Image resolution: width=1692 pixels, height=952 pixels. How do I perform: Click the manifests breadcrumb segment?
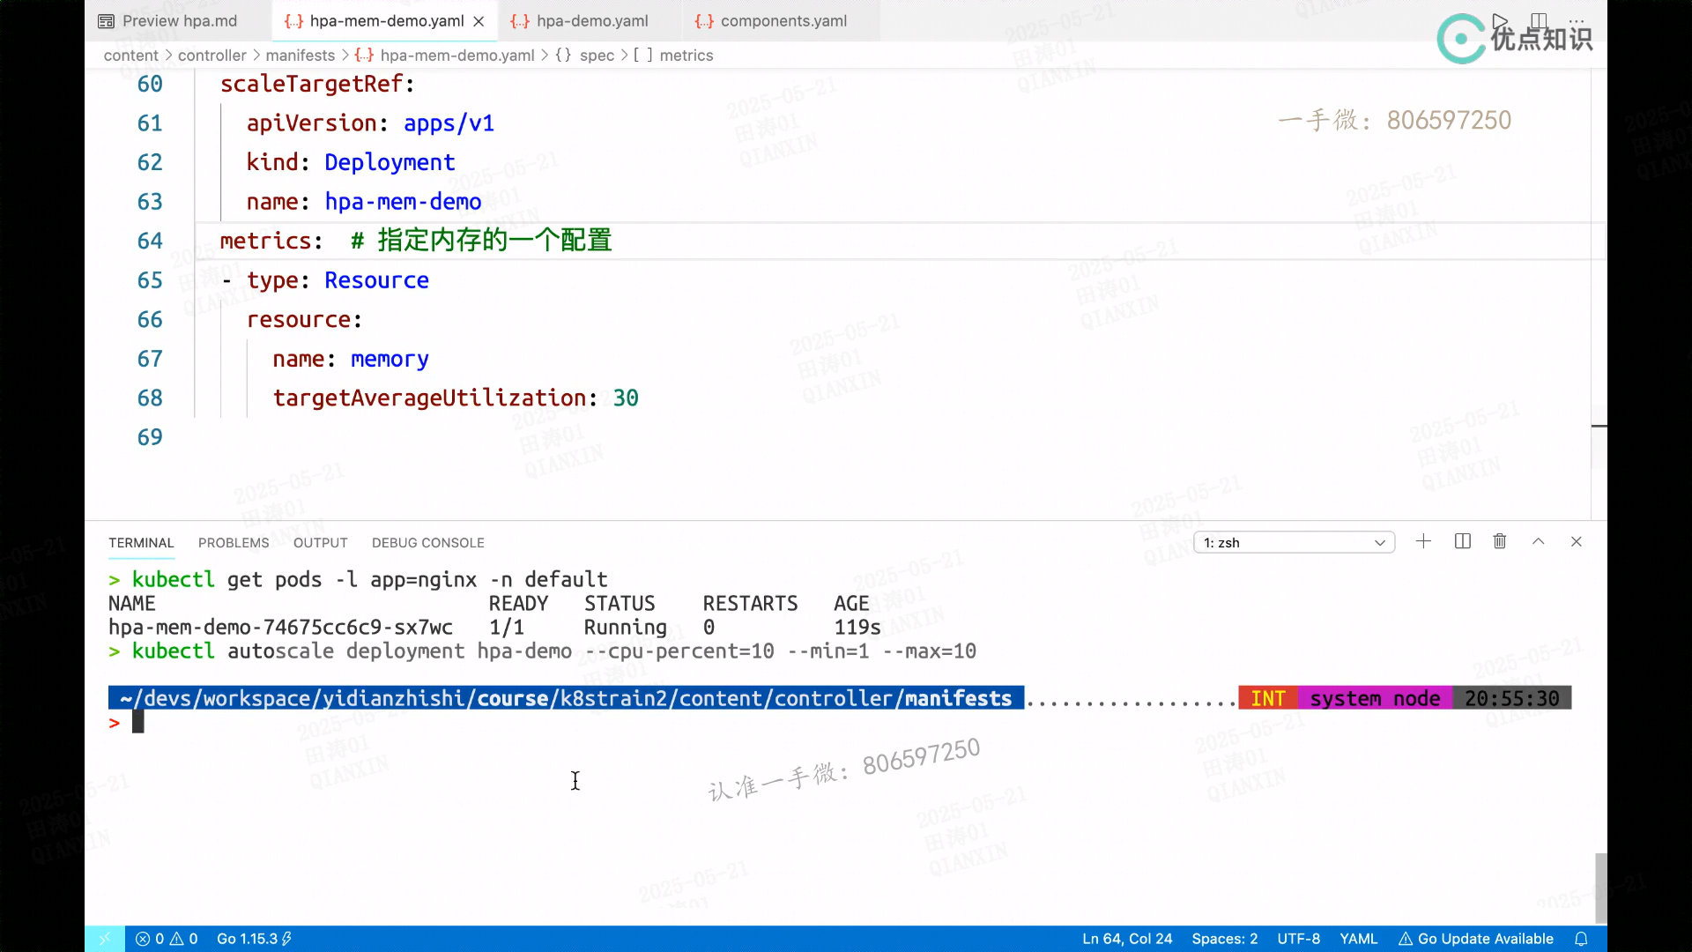(x=300, y=55)
